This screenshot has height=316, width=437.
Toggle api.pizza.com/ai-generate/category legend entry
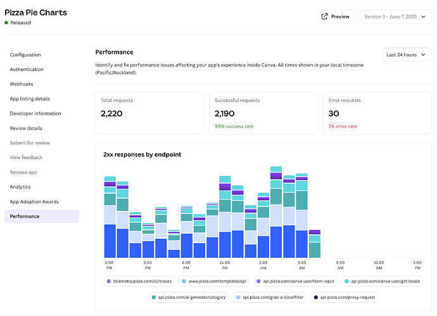(x=189, y=298)
